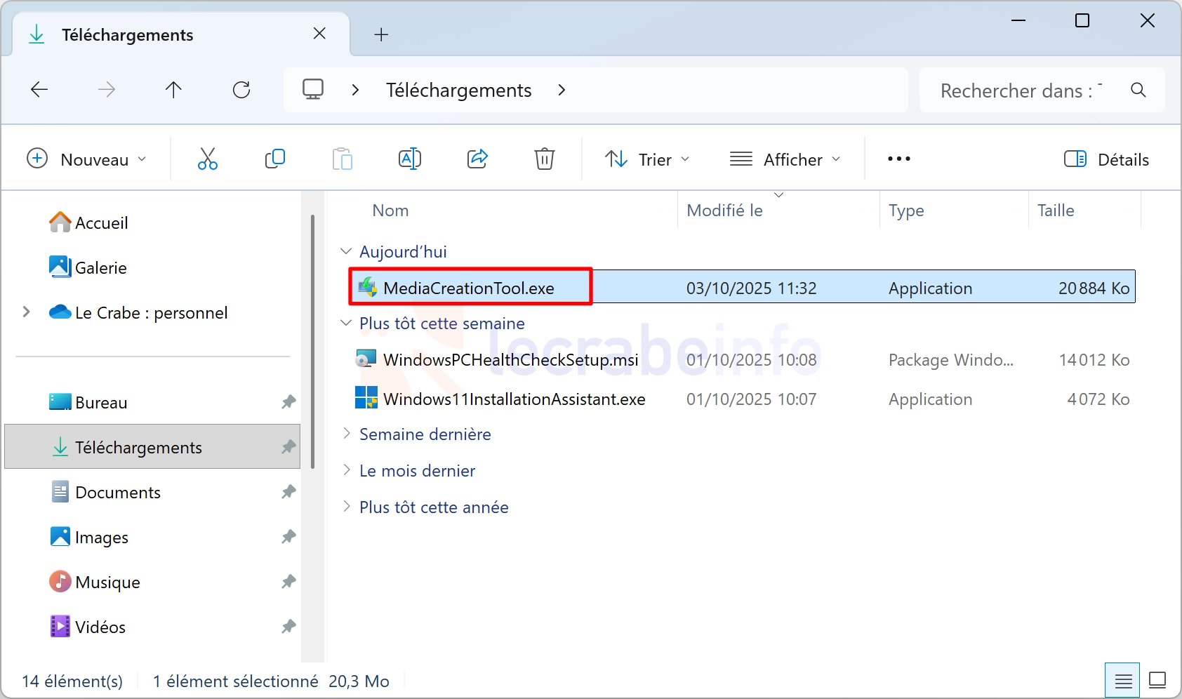Expand Le Crabe : personnel tree item
The height and width of the screenshot is (699, 1182).
(27, 312)
